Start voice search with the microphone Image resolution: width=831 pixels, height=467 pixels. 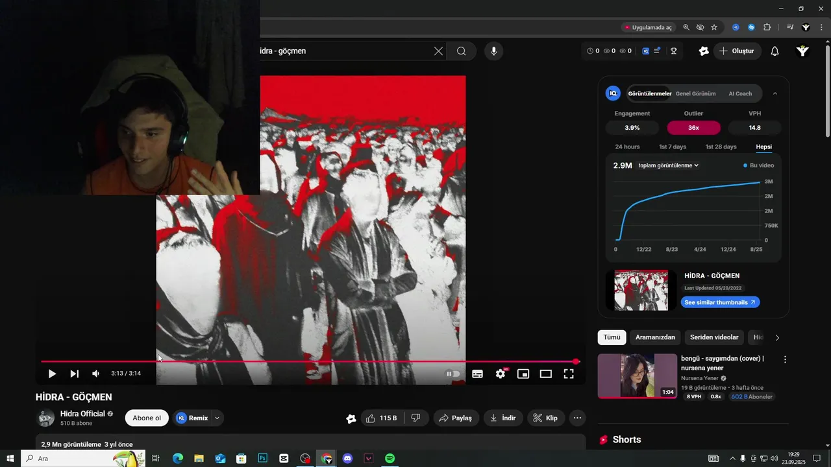(494, 51)
